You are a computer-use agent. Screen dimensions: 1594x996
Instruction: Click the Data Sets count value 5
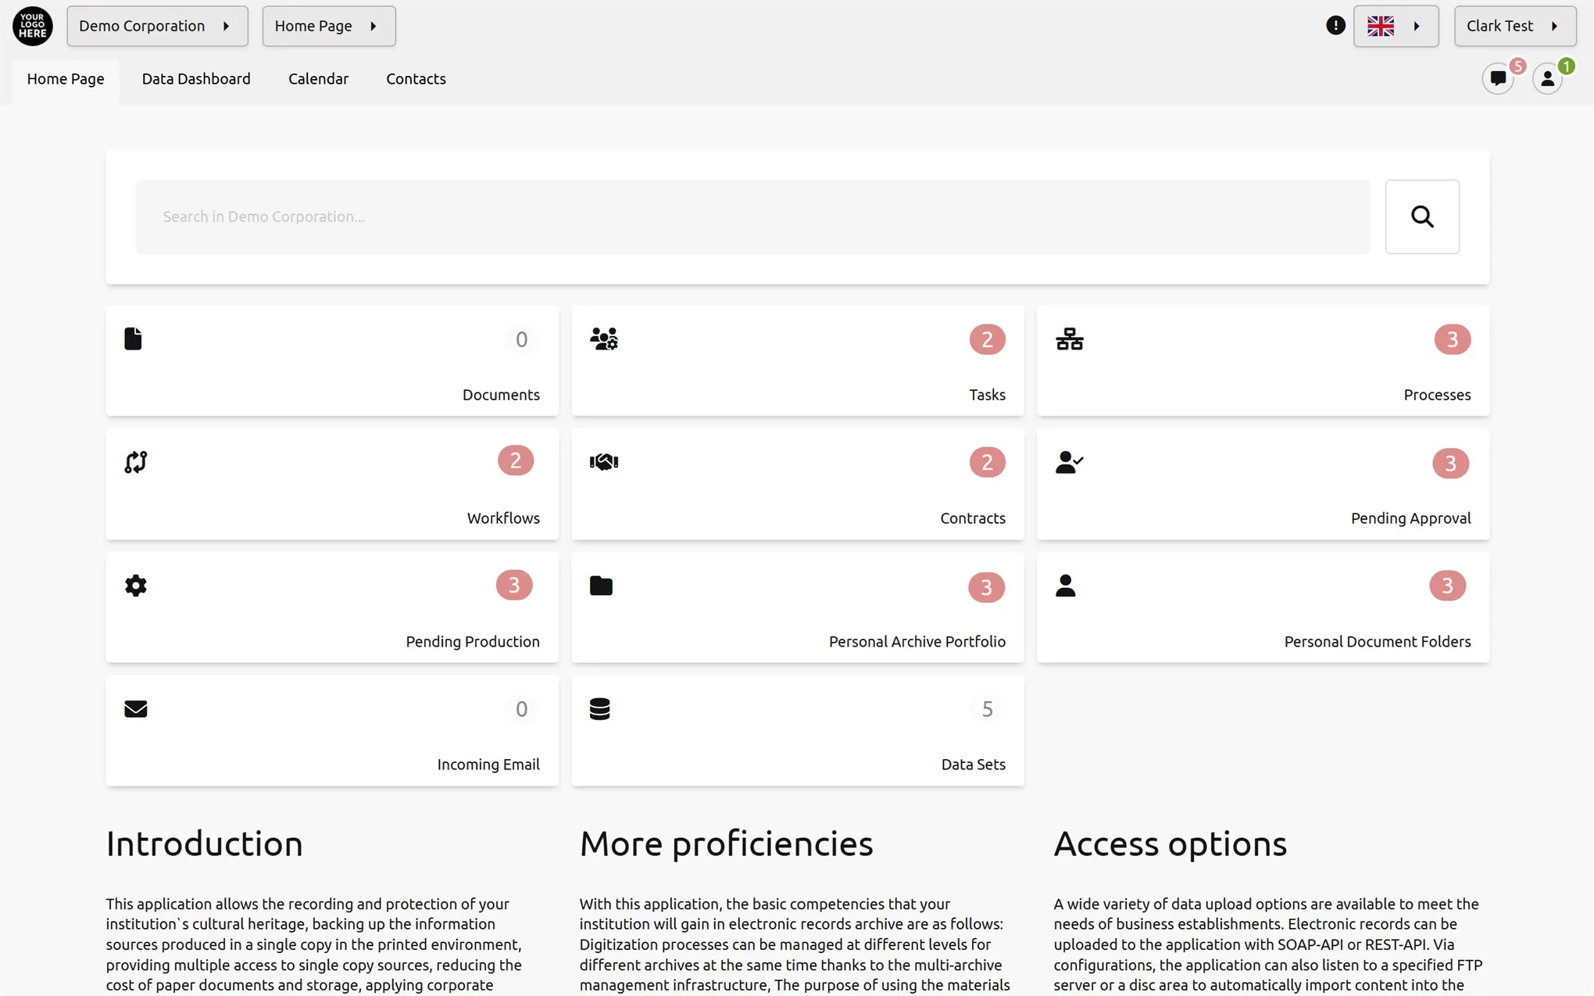point(987,709)
